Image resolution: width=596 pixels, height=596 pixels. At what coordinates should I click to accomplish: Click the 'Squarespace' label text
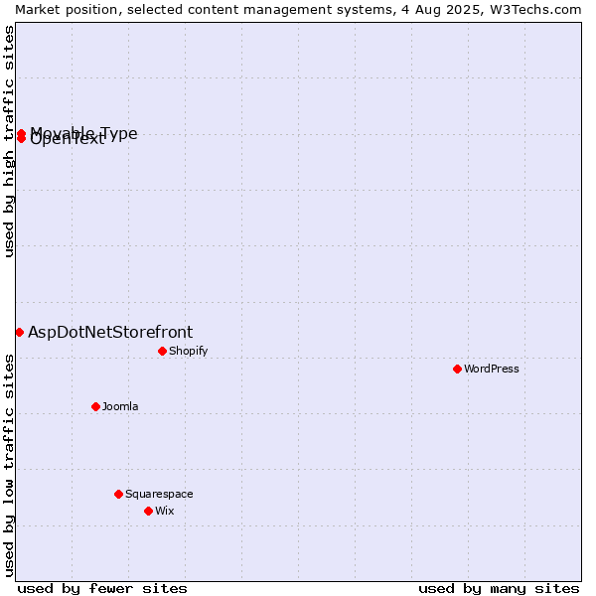[159, 495]
